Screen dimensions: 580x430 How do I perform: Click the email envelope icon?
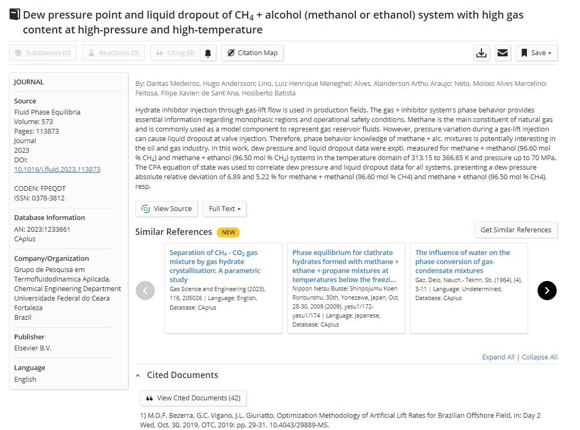502,53
